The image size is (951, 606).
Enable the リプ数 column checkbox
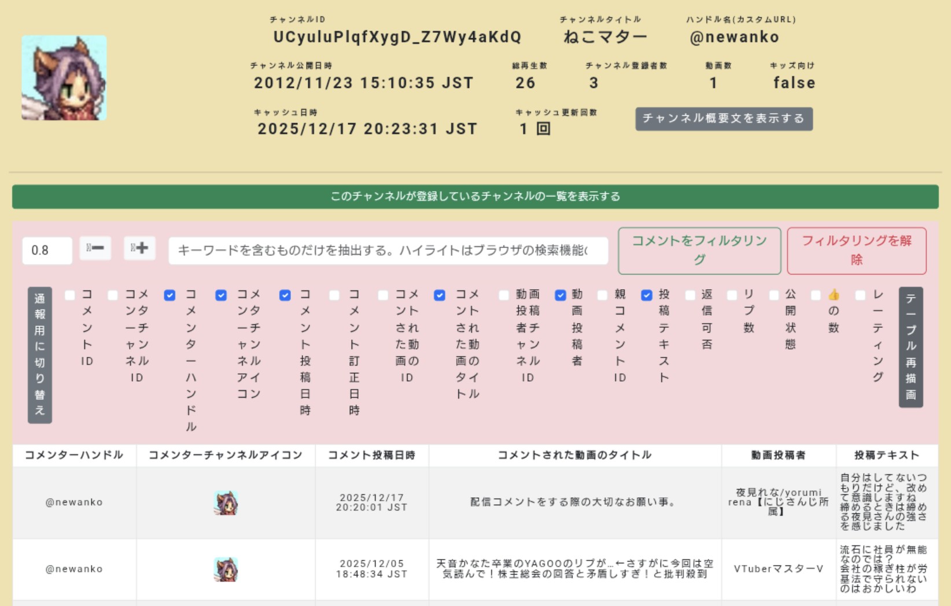[x=732, y=295]
